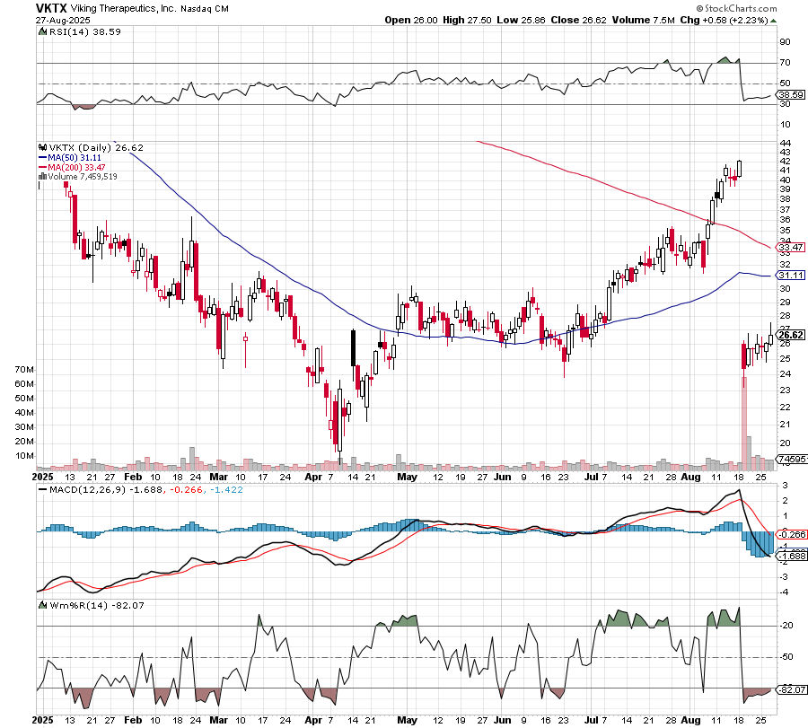Click the 20 level on price scale
Screen dimensions: 808x728
point(786,443)
